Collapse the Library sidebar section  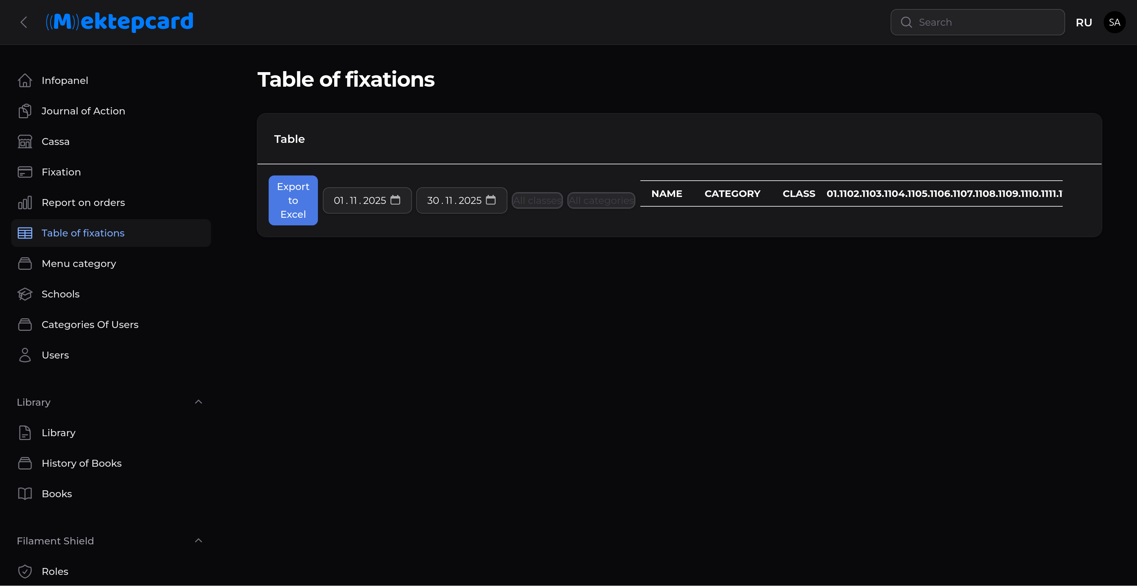(198, 402)
